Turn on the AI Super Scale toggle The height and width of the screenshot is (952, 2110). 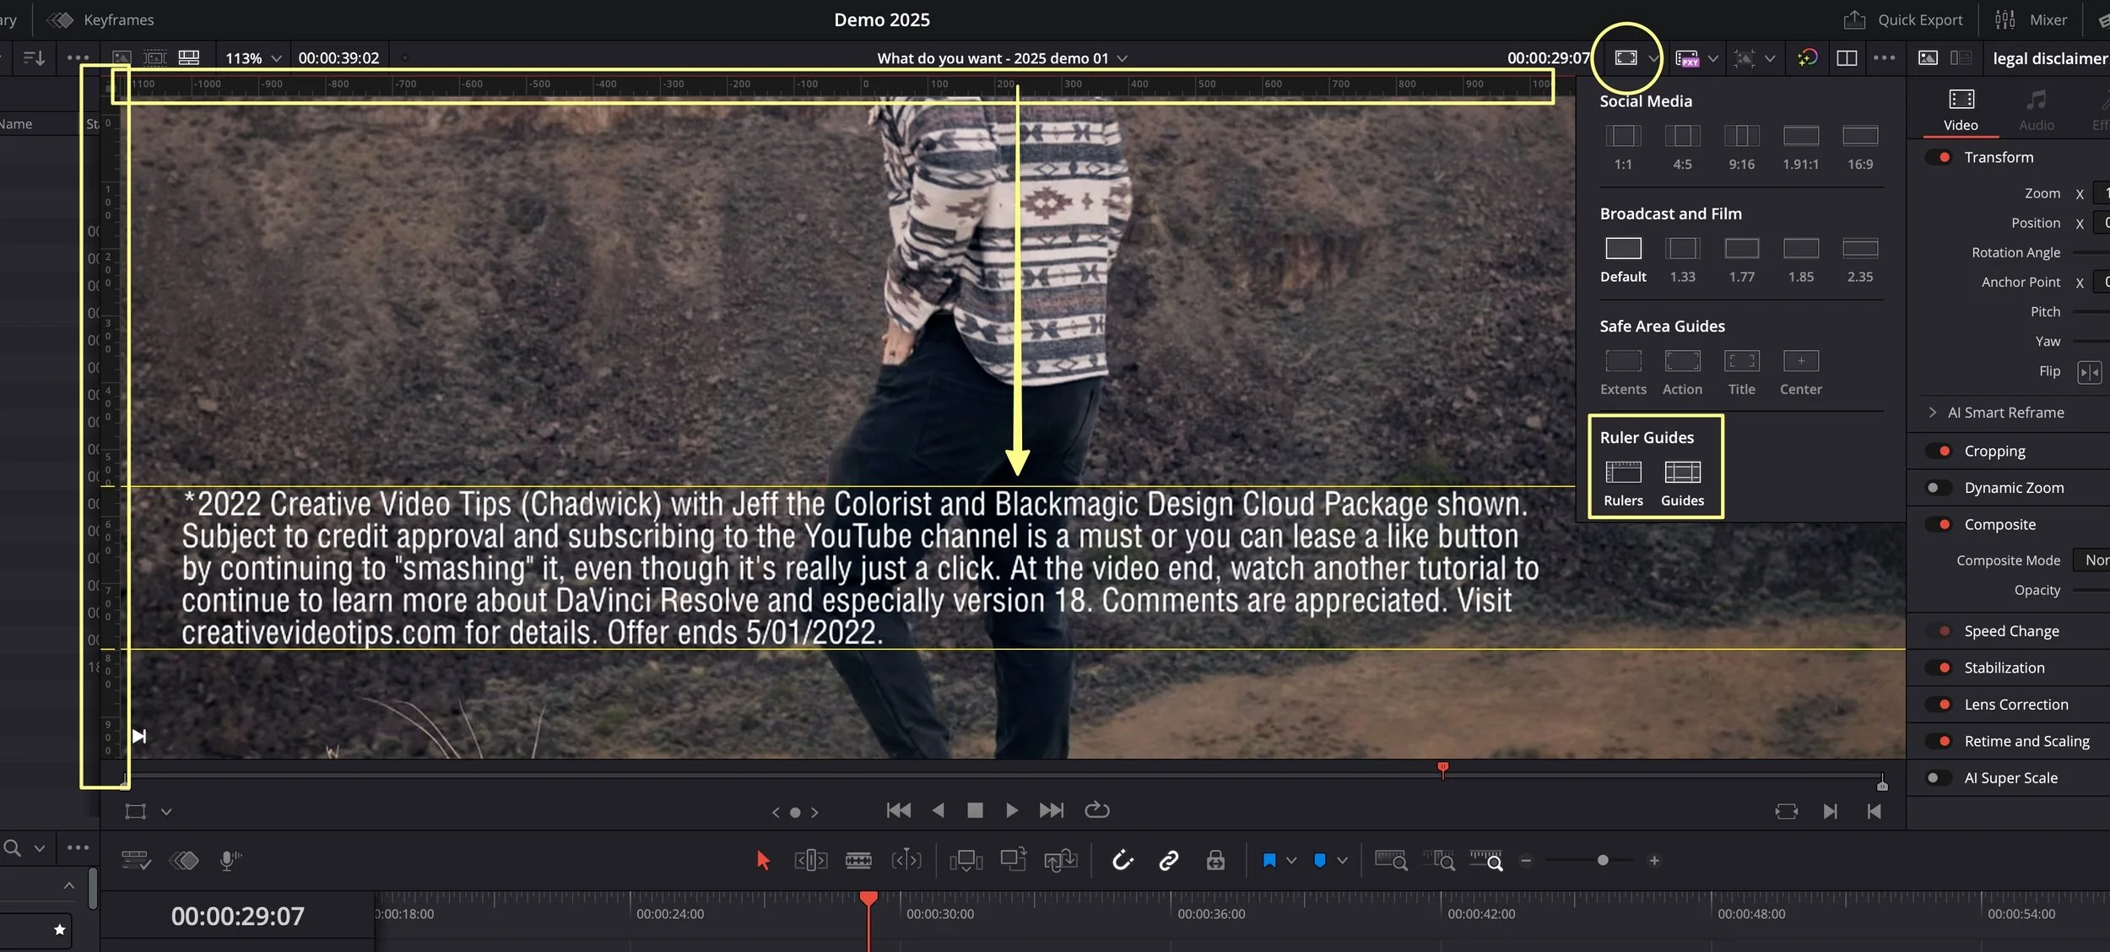coord(1938,778)
